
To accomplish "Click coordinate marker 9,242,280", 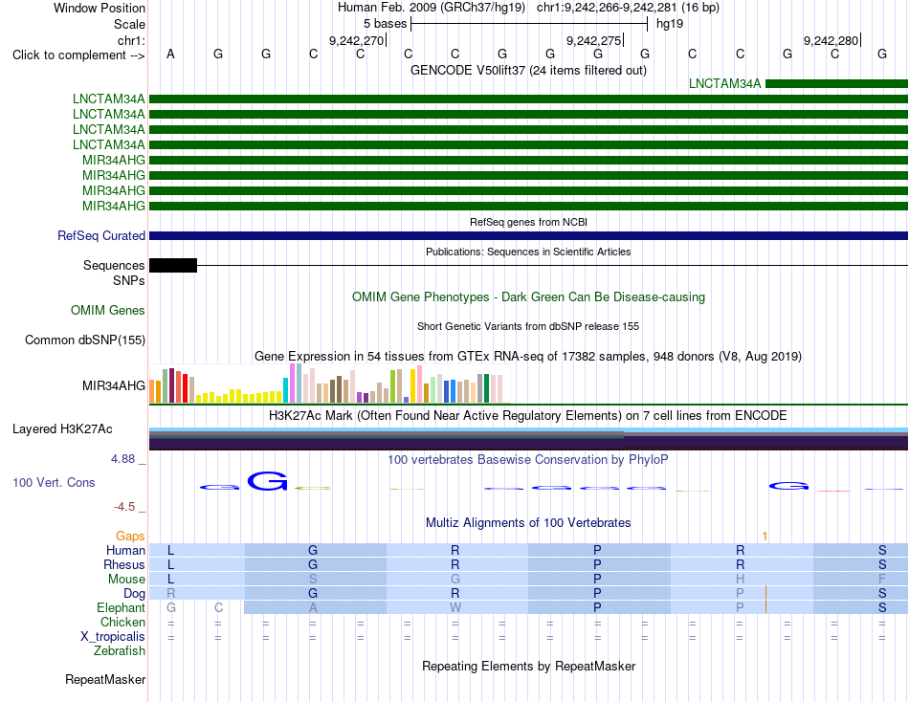I will point(831,40).
